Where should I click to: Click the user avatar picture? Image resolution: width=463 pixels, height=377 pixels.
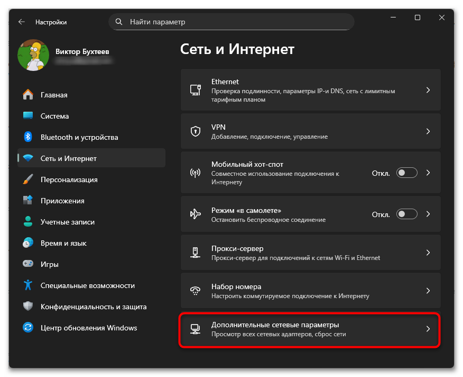coord(33,56)
